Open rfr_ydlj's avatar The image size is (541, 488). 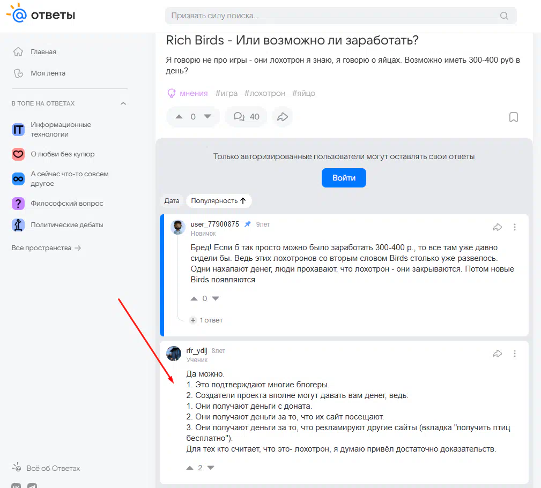pyautogui.click(x=174, y=354)
